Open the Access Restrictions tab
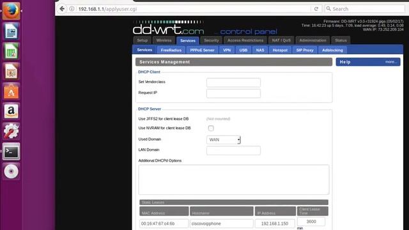The height and width of the screenshot is (230, 409). (x=245, y=40)
